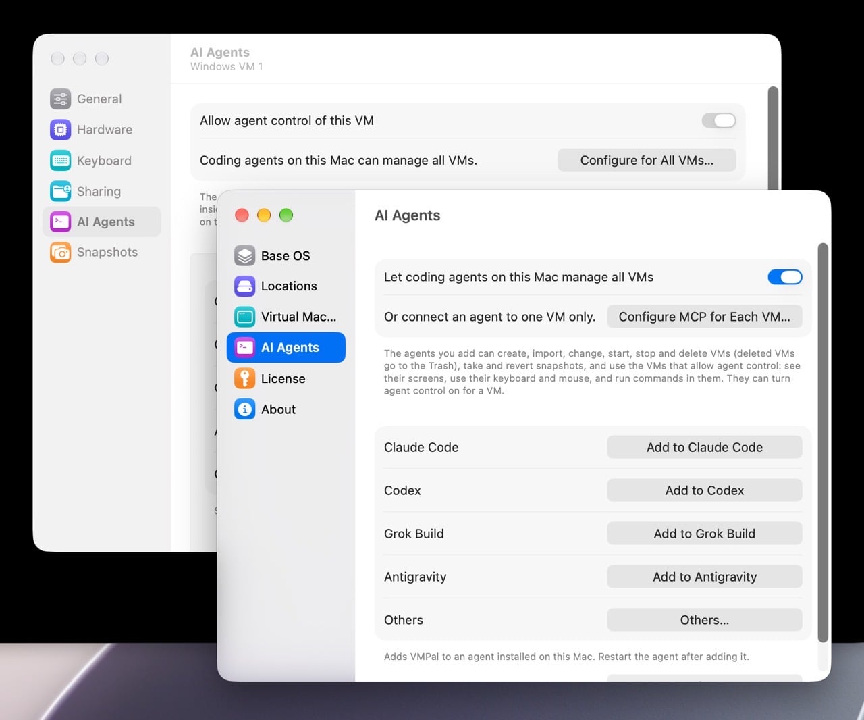The height and width of the screenshot is (720, 864).
Task: Click the Virtual Machines screen icon
Action: (x=245, y=317)
